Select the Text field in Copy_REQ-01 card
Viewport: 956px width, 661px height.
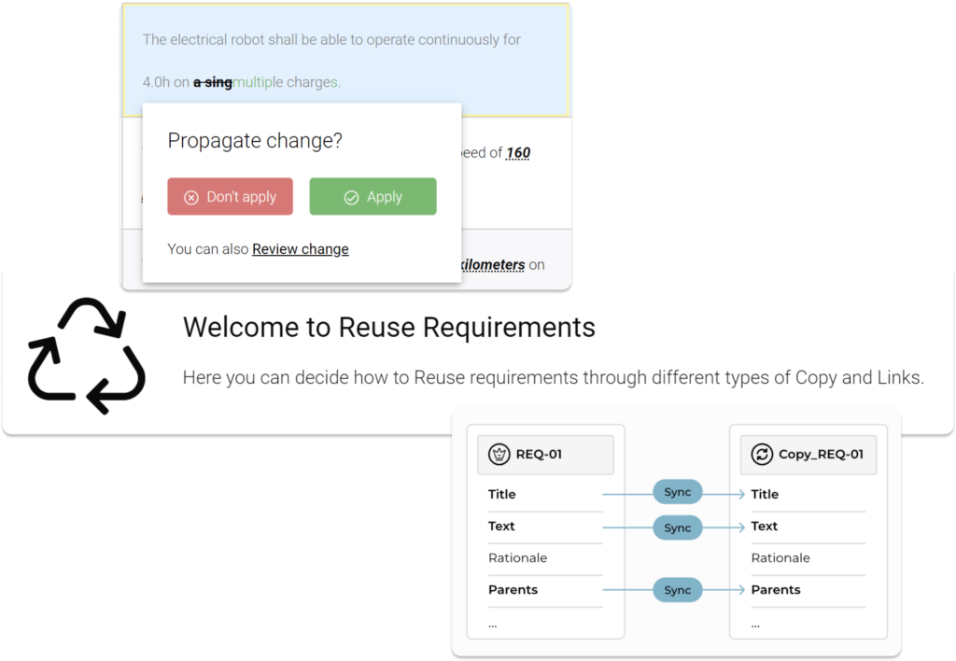click(x=764, y=527)
